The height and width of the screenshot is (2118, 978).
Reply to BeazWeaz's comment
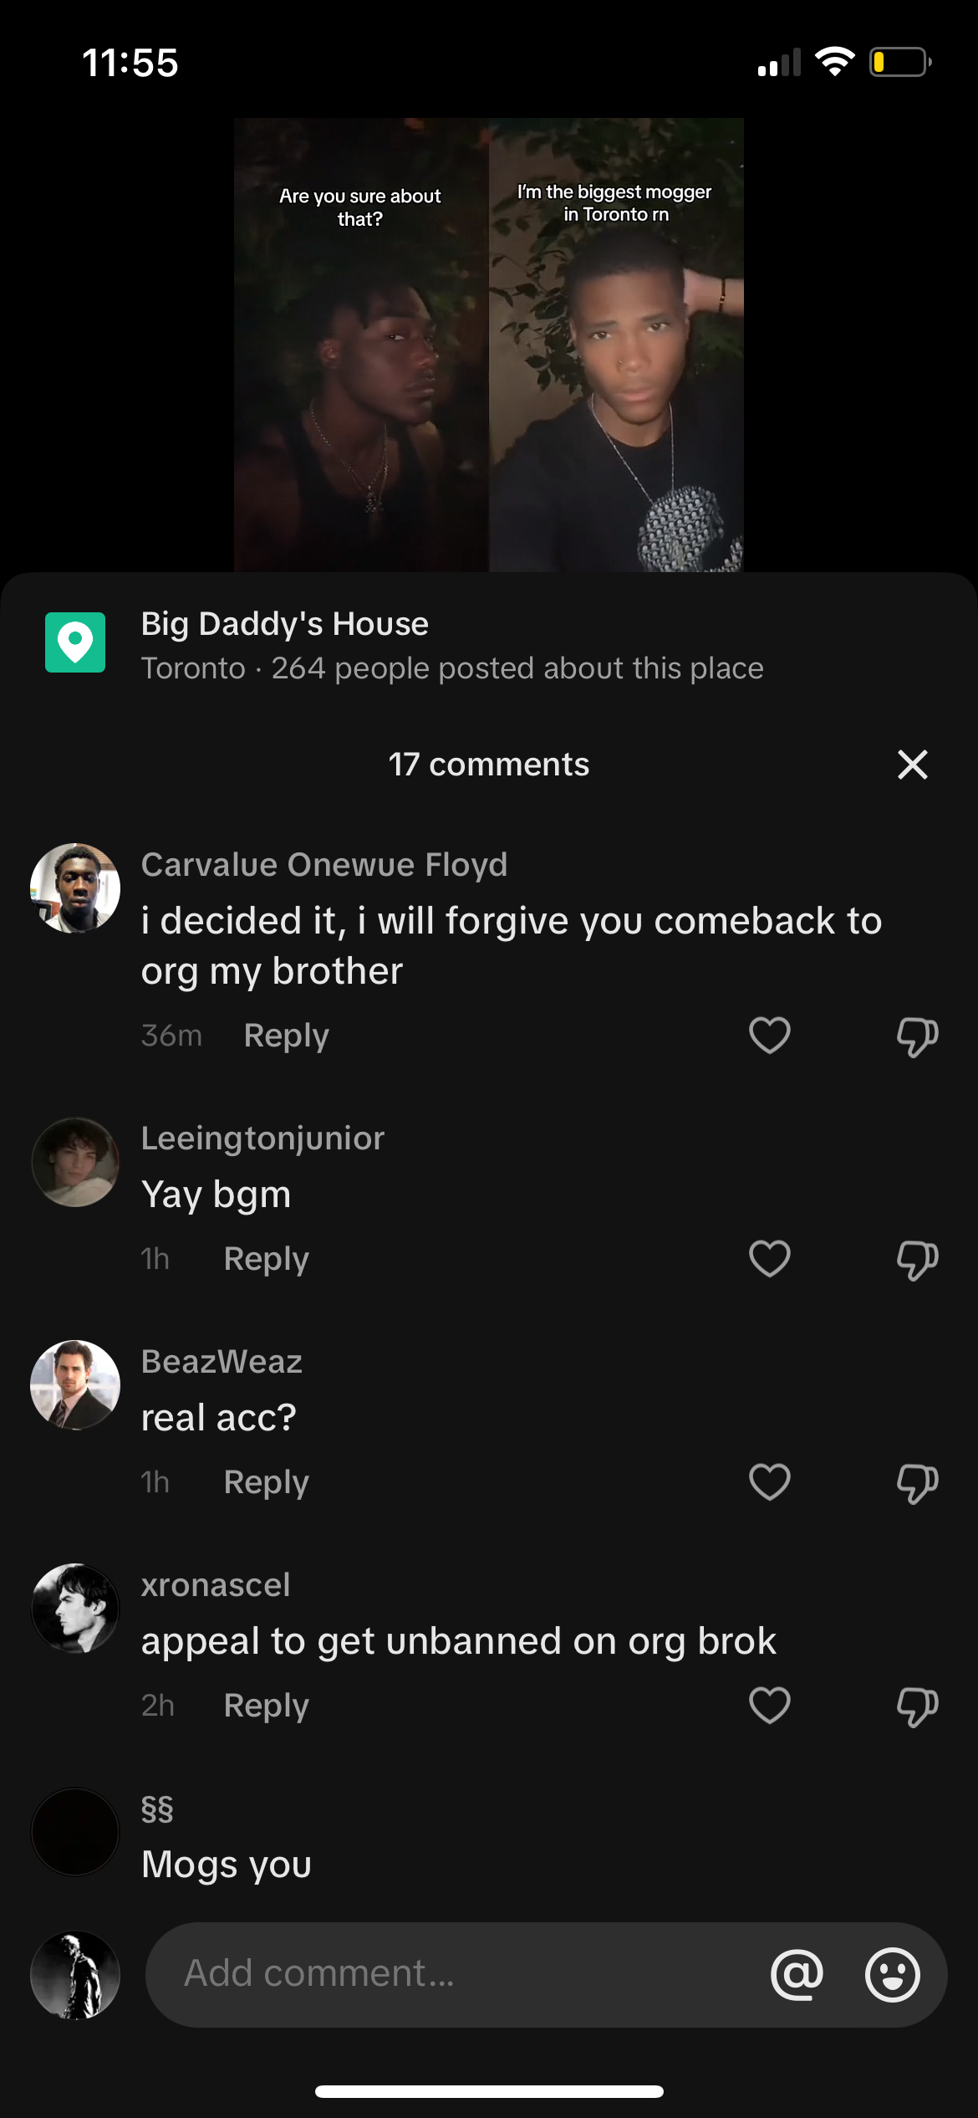266,1482
